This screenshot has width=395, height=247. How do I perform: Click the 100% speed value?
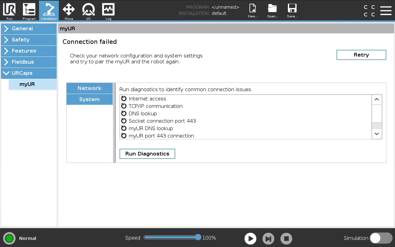(x=209, y=238)
